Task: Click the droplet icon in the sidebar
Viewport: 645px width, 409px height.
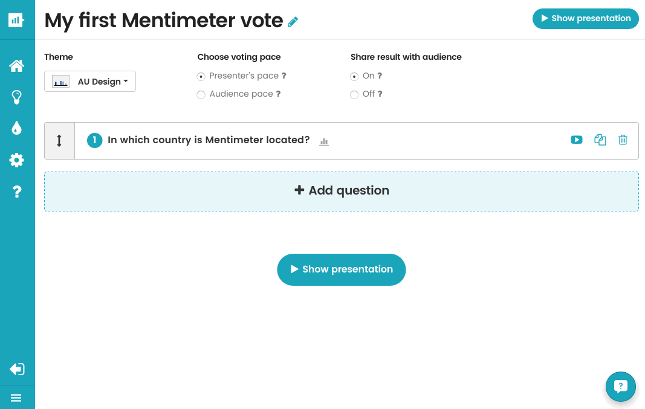Action: point(17,128)
